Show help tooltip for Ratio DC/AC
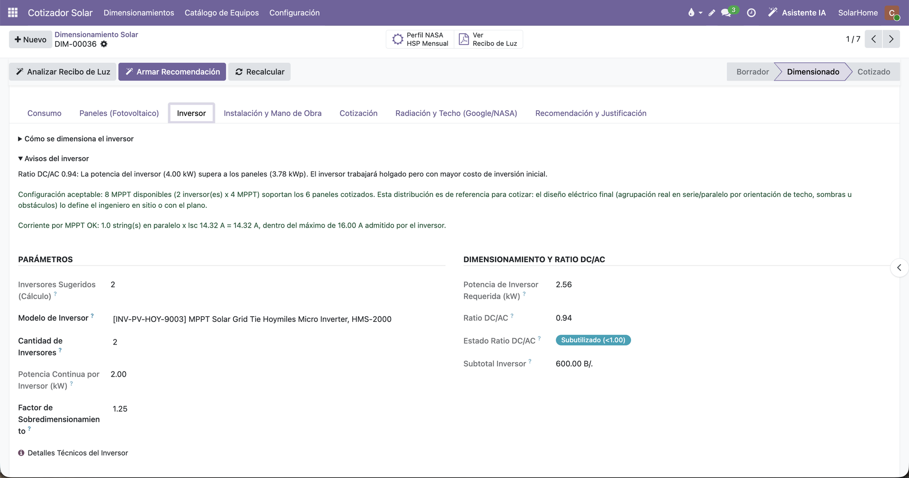 coord(512,316)
